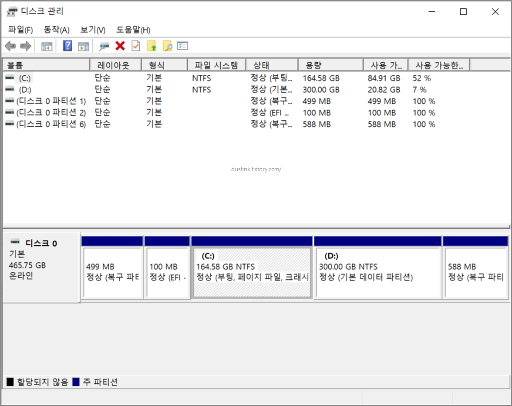Maximize the Disk Management window
512x406 pixels.
pyautogui.click(x=463, y=11)
